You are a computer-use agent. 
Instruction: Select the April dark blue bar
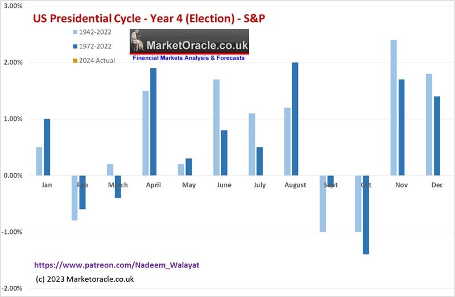153,122
